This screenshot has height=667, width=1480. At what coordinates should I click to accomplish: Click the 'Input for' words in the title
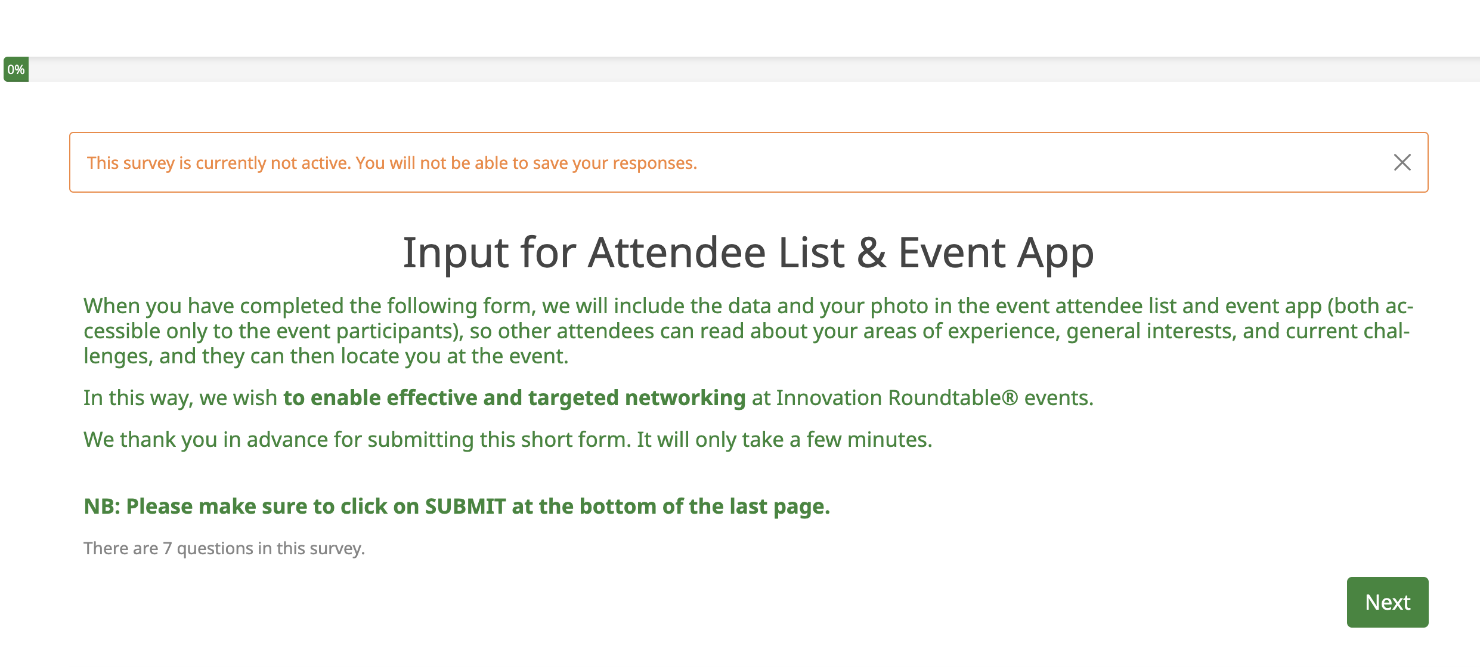pos(489,252)
